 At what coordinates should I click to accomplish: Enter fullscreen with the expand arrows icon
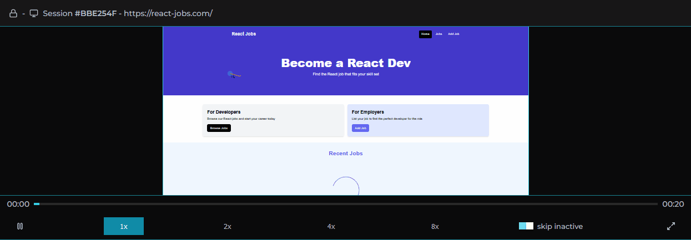[x=670, y=226]
